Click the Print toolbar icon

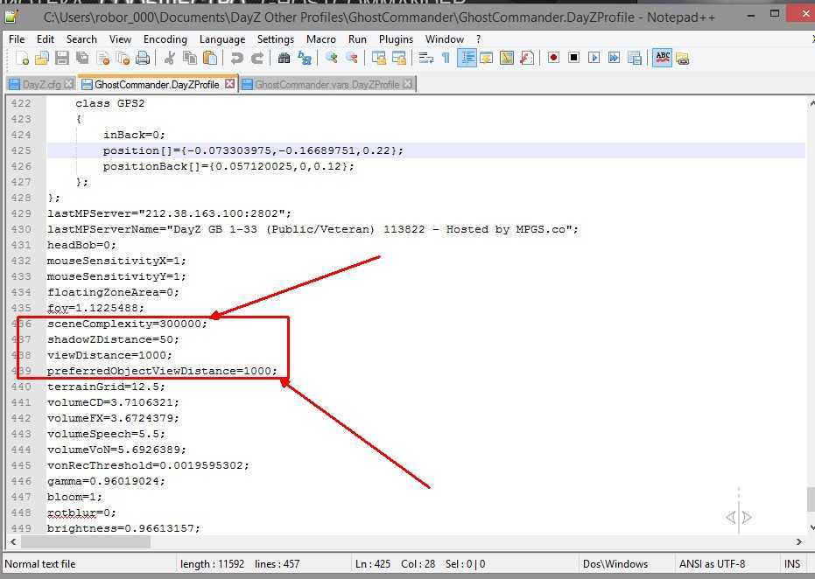pyautogui.click(x=143, y=59)
